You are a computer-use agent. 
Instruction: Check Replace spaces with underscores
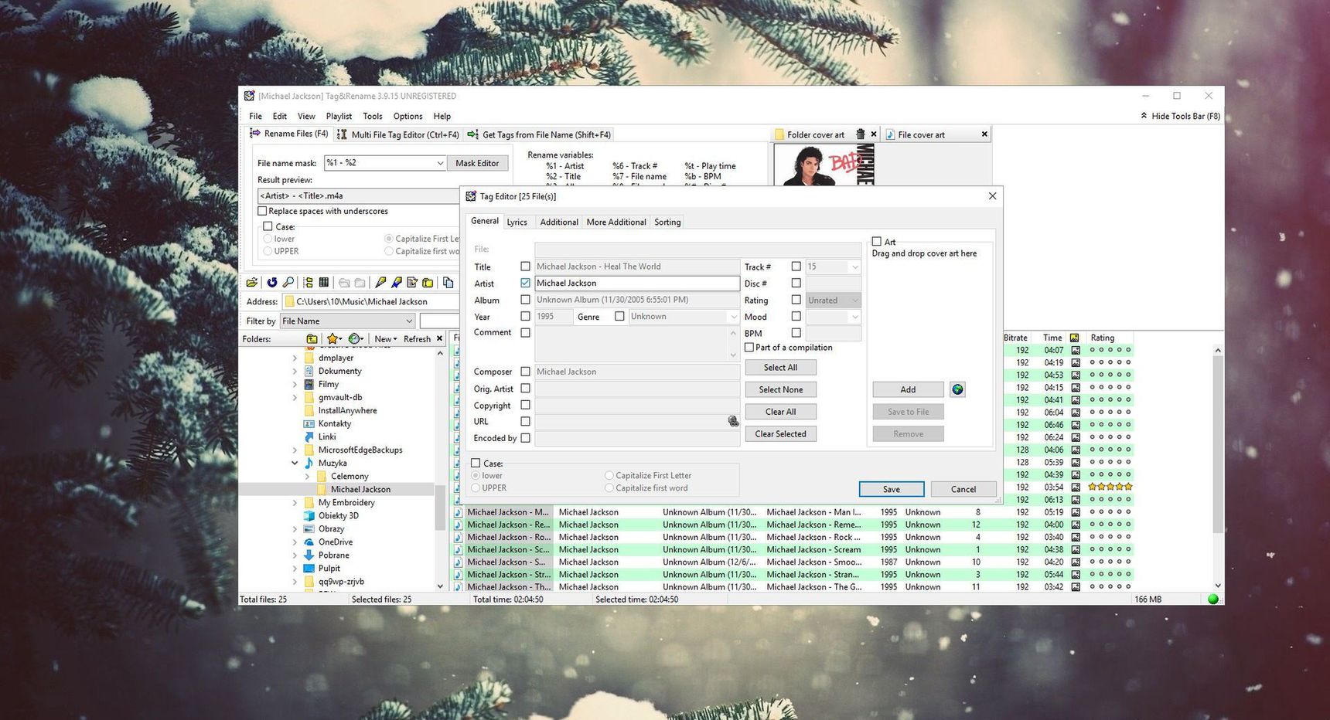262,211
